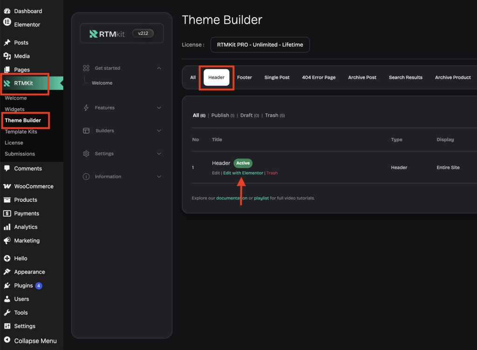Click the Information circle icon
This screenshot has height=350, width=477.
pyautogui.click(x=86, y=177)
